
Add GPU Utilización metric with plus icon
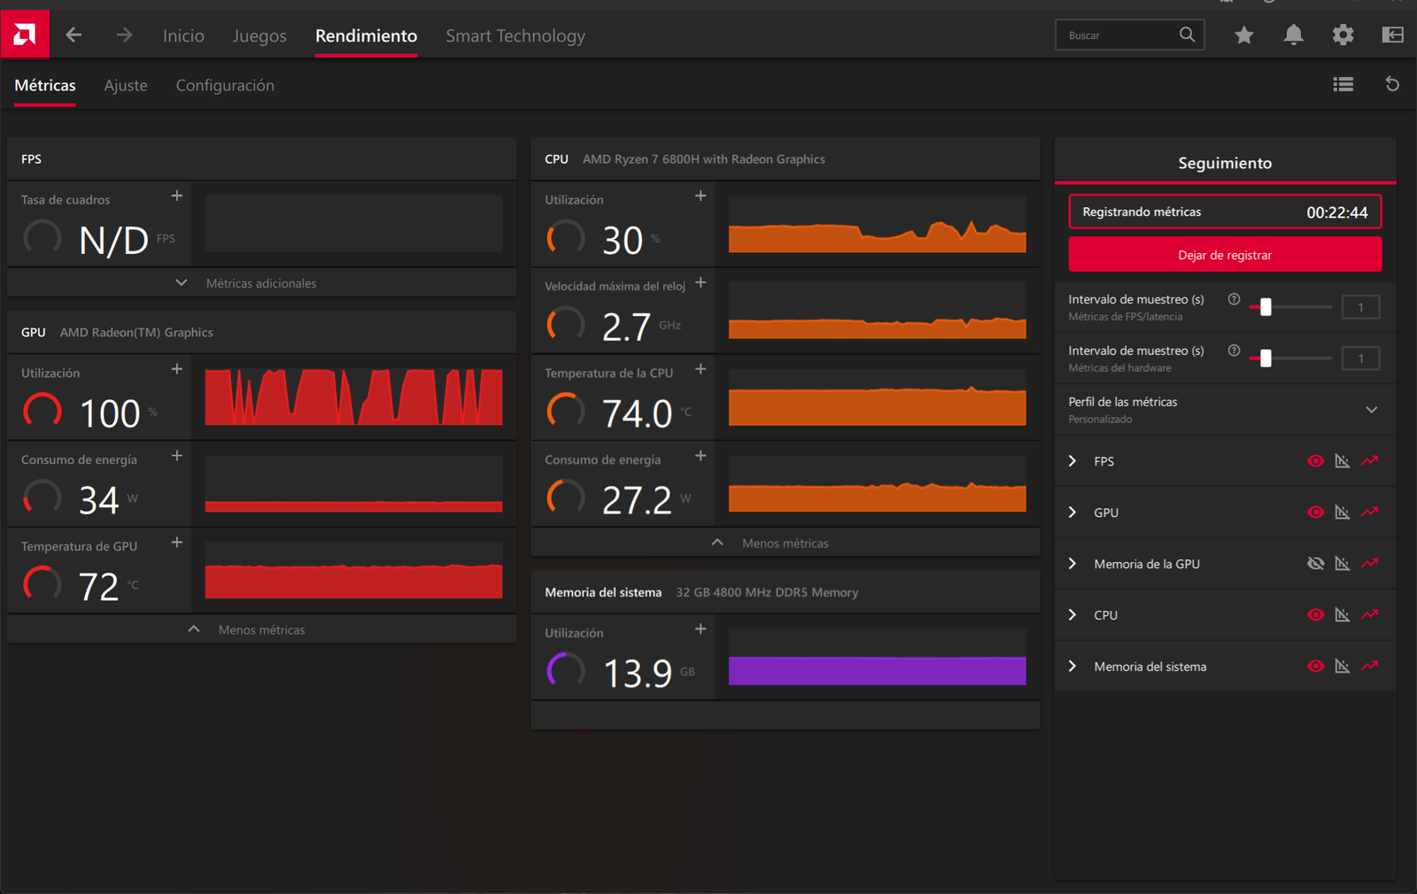coord(177,369)
